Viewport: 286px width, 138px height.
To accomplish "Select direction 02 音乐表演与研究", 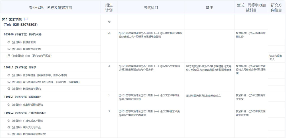I will [43, 82].
